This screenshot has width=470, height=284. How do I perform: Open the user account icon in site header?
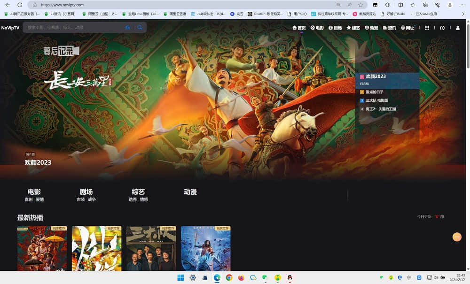[x=458, y=28]
